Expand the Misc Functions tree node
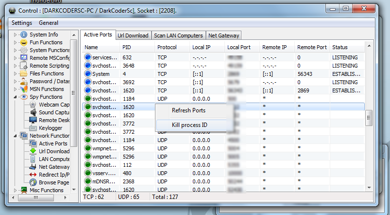 click(15, 190)
